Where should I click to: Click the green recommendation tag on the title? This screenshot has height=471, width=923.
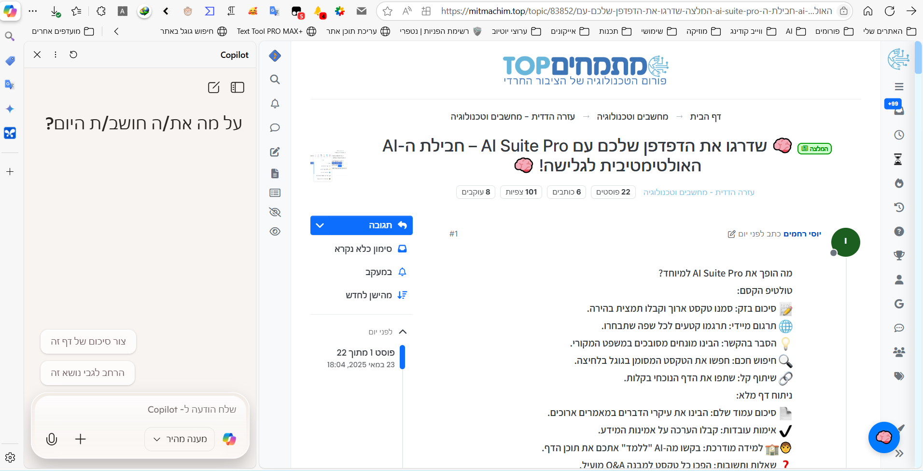pos(814,149)
